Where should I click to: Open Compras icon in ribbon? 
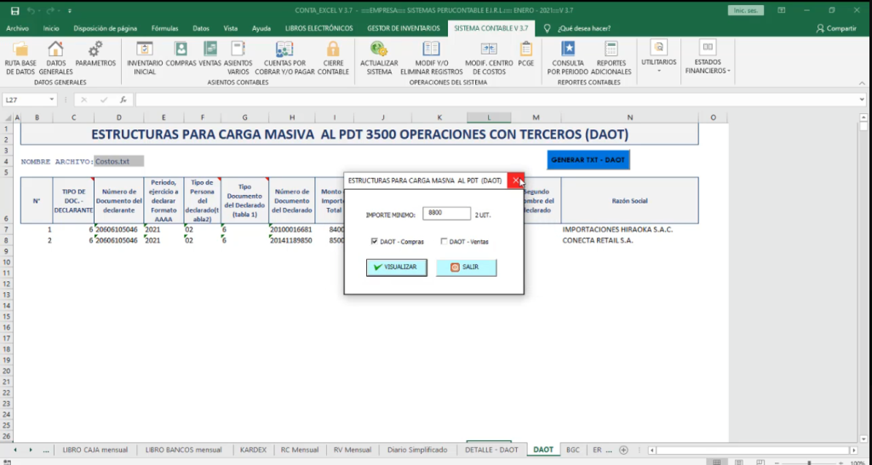[x=181, y=49]
